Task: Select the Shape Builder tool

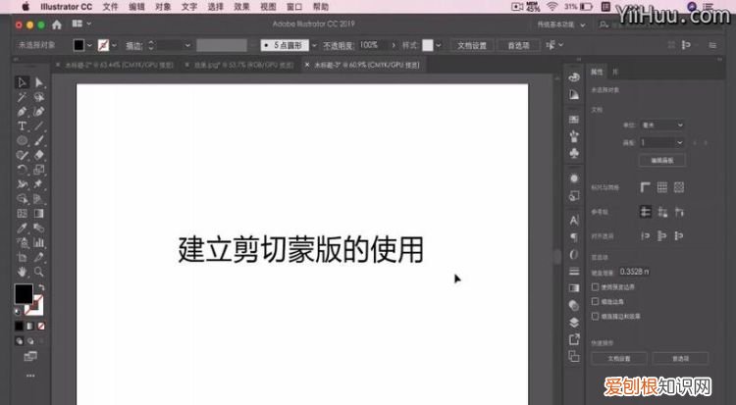Action: (22, 198)
